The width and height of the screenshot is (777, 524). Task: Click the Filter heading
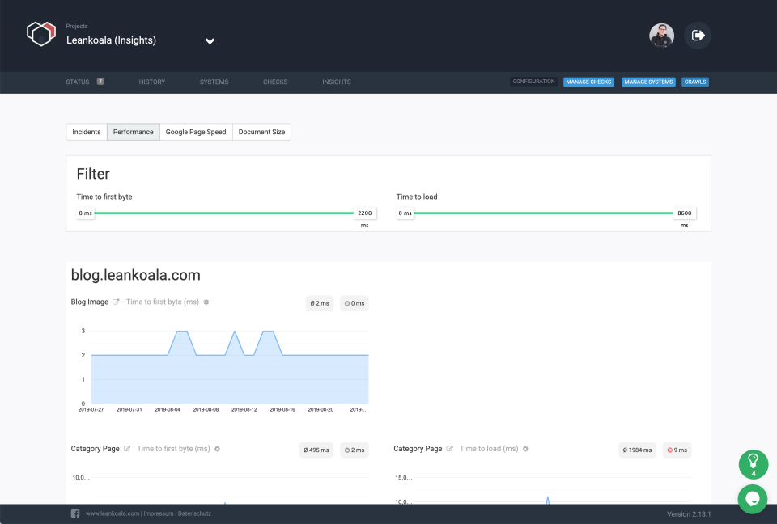click(x=92, y=174)
